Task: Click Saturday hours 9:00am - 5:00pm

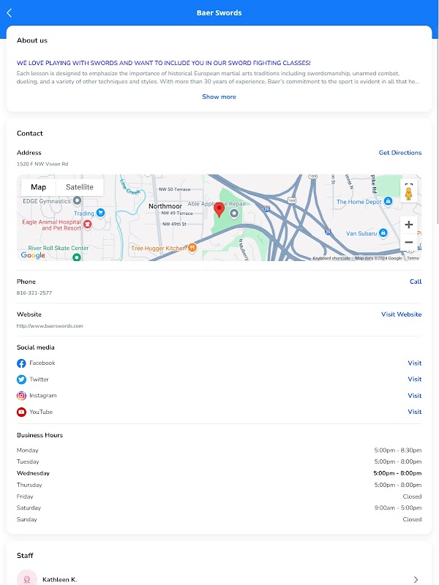Action: tap(398, 507)
